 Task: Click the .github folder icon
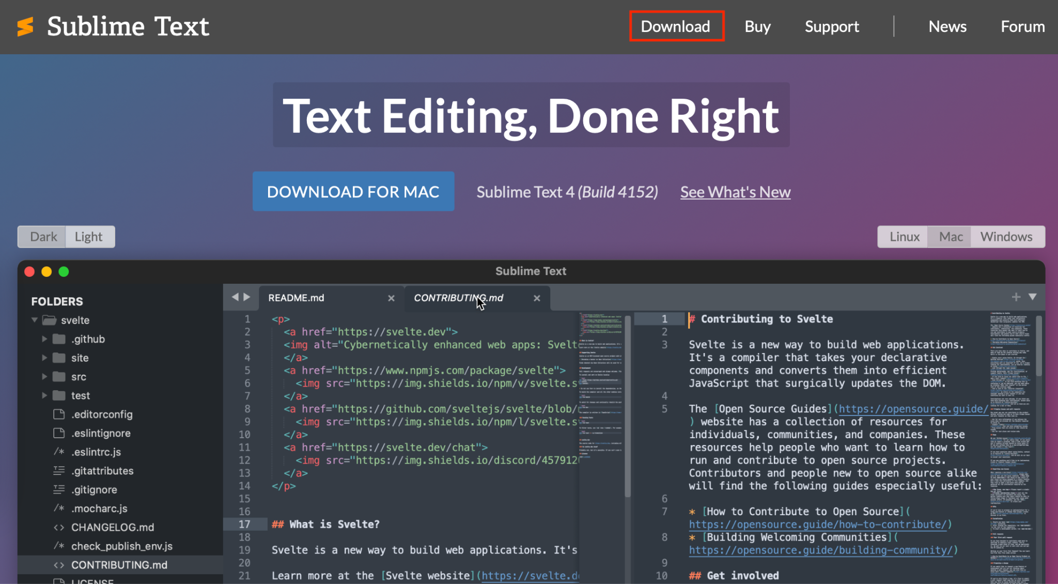click(x=59, y=339)
